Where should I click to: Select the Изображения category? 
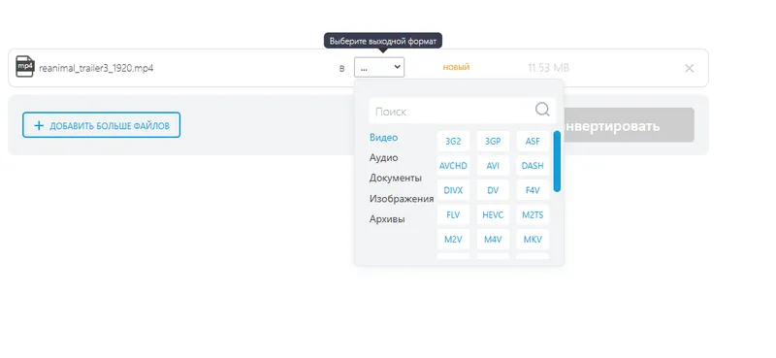point(402,199)
